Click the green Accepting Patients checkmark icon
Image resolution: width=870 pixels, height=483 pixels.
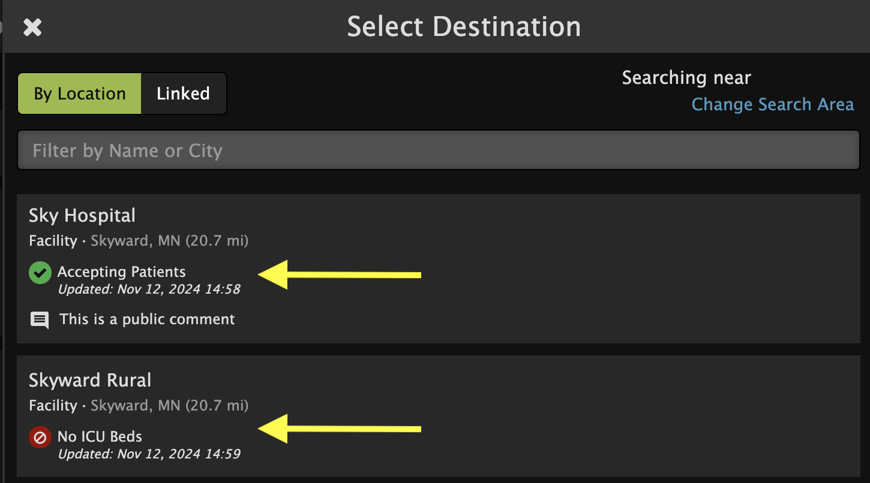point(40,273)
